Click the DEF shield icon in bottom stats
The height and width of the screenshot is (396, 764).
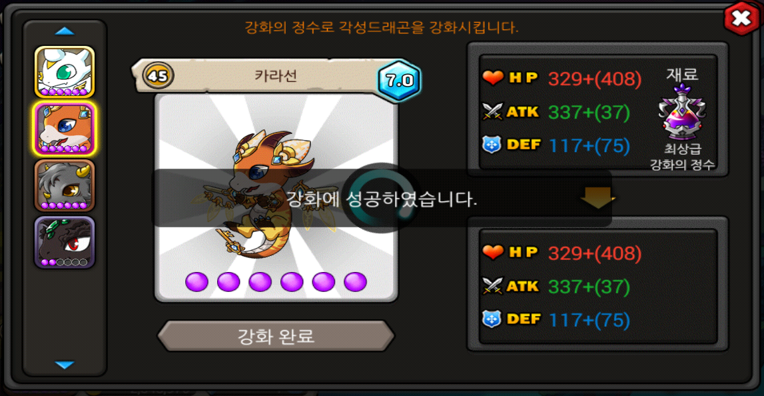(x=492, y=319)
